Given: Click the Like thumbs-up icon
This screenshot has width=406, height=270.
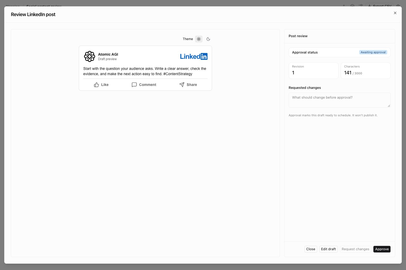Looking at the screenshot, I should [96, 85].
